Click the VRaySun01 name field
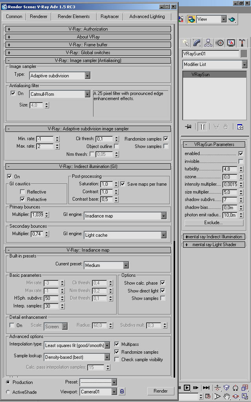251x402 pixels. [211, 53]
